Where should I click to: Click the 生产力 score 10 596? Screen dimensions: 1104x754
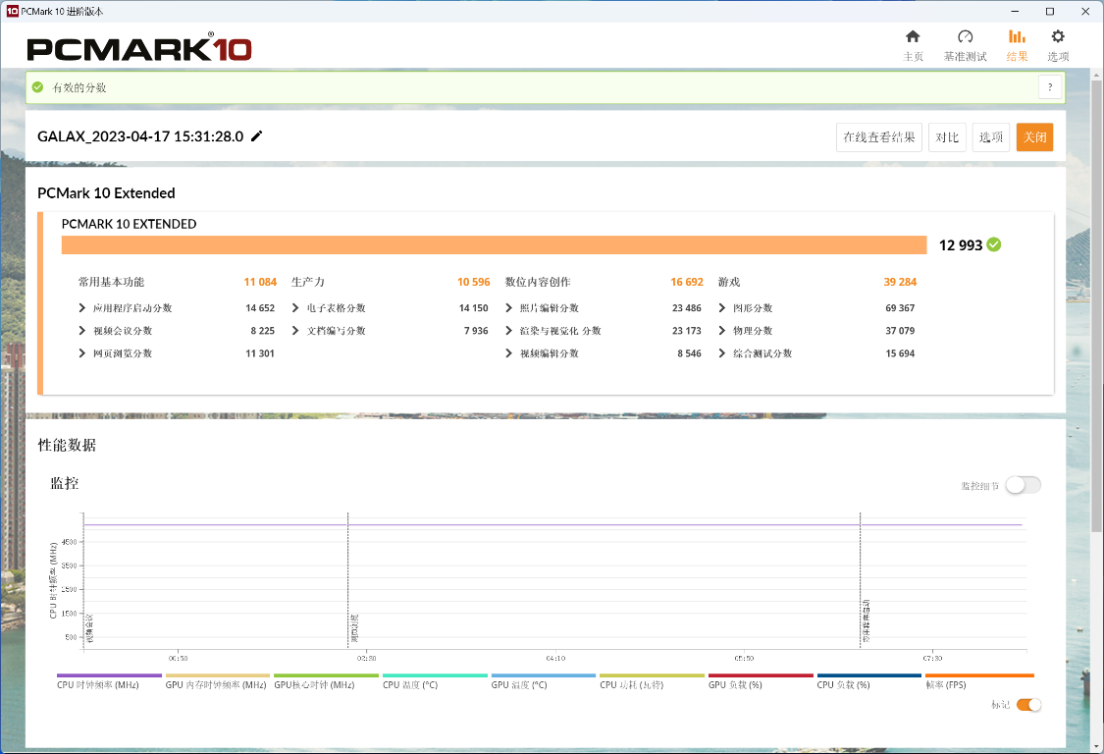click(x=473, y=282)
